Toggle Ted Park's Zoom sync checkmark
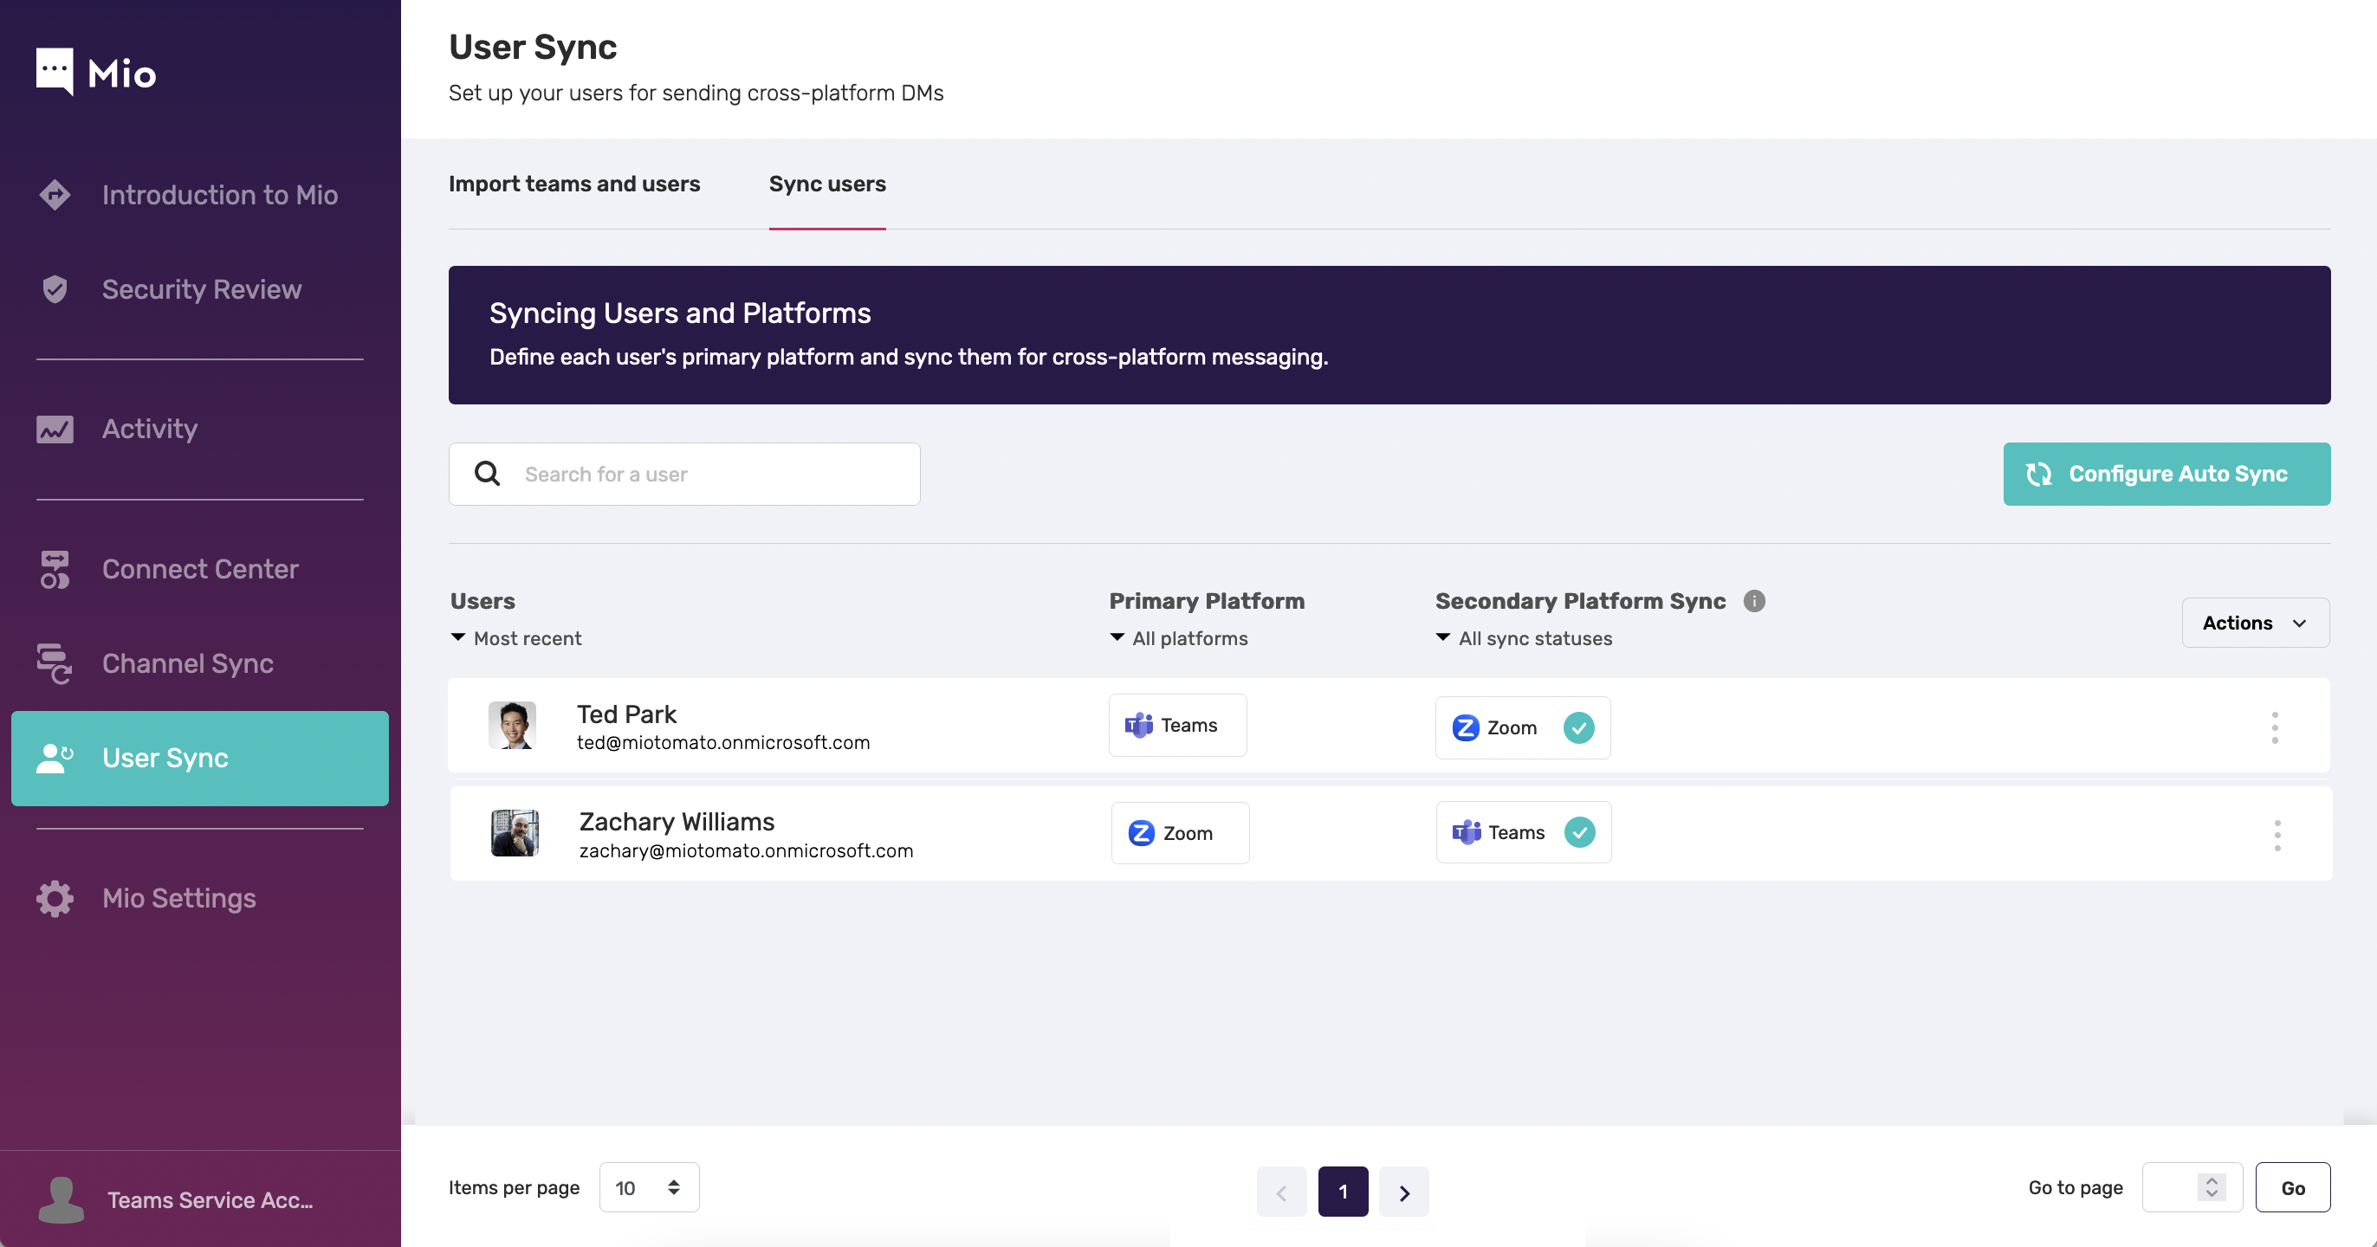 click(x=1579, y=727)
